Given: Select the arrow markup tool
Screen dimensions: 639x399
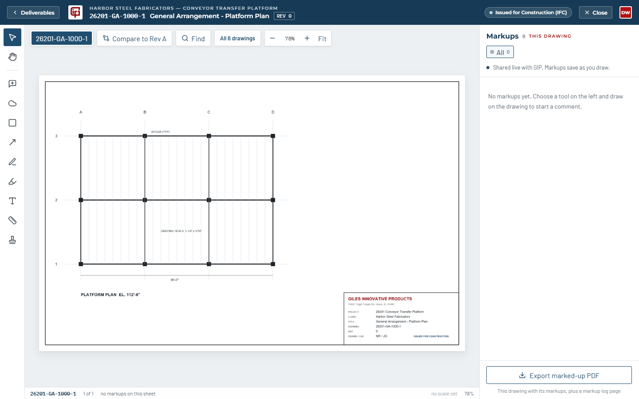Looking at the screenshot, I should point(12,142).
